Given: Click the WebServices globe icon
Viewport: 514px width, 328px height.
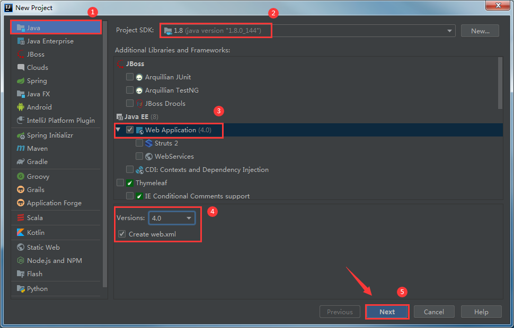Looking at the screenshot, I should pos(149,157).
